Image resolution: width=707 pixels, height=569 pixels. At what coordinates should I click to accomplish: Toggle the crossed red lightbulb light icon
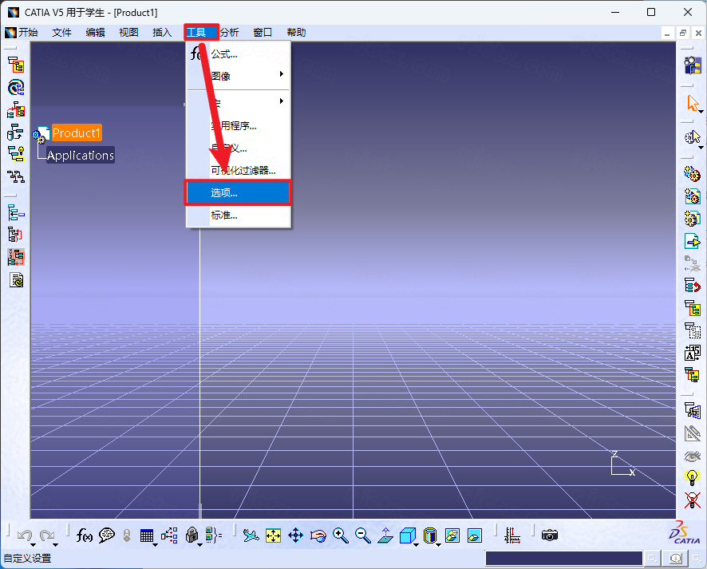692,500
